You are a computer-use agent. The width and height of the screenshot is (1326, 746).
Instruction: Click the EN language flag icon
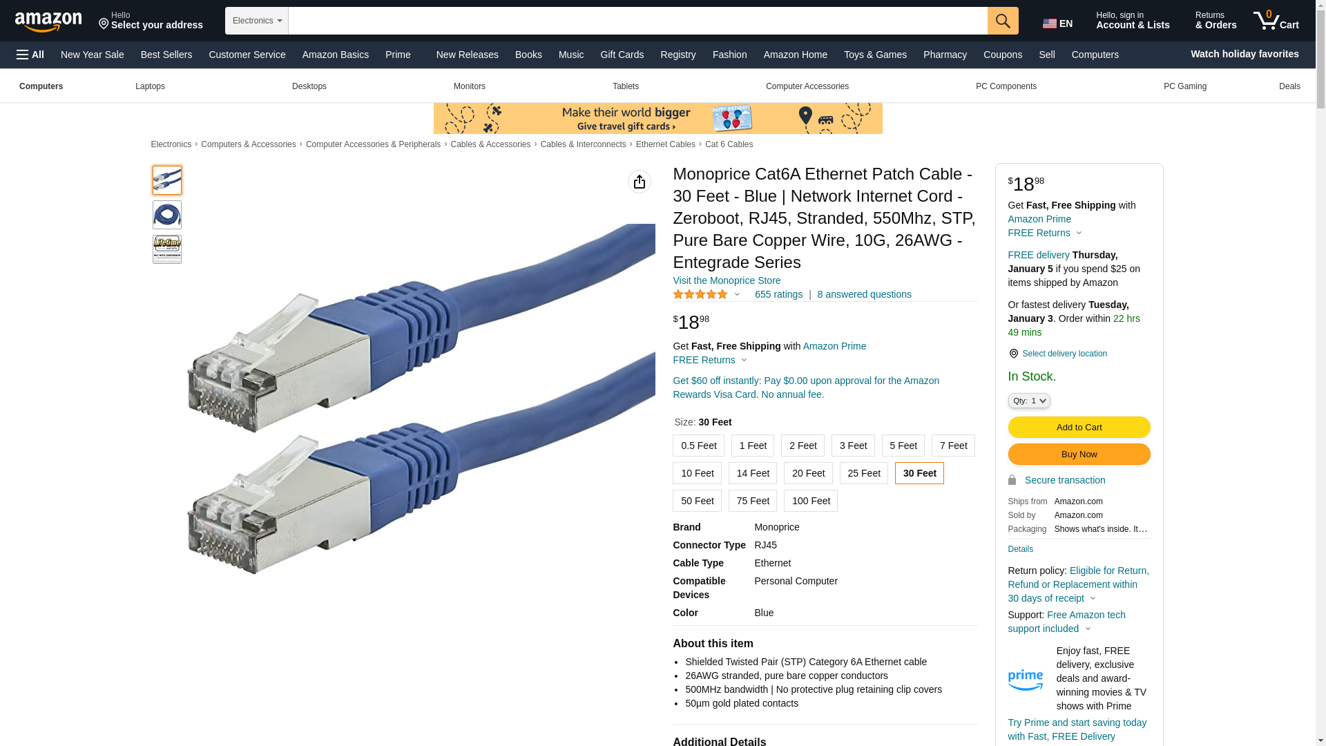(x=1050, y=24)
